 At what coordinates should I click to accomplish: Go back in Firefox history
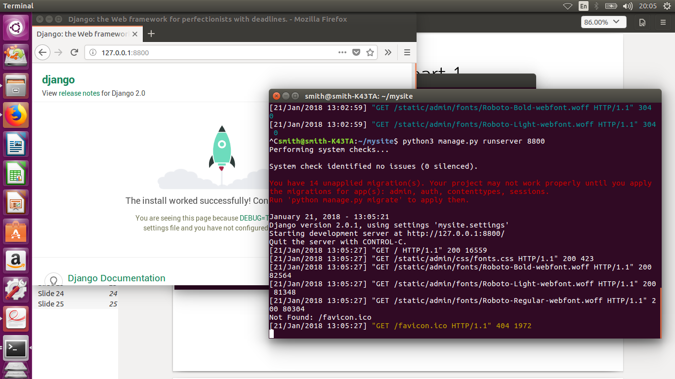[42, 52]
